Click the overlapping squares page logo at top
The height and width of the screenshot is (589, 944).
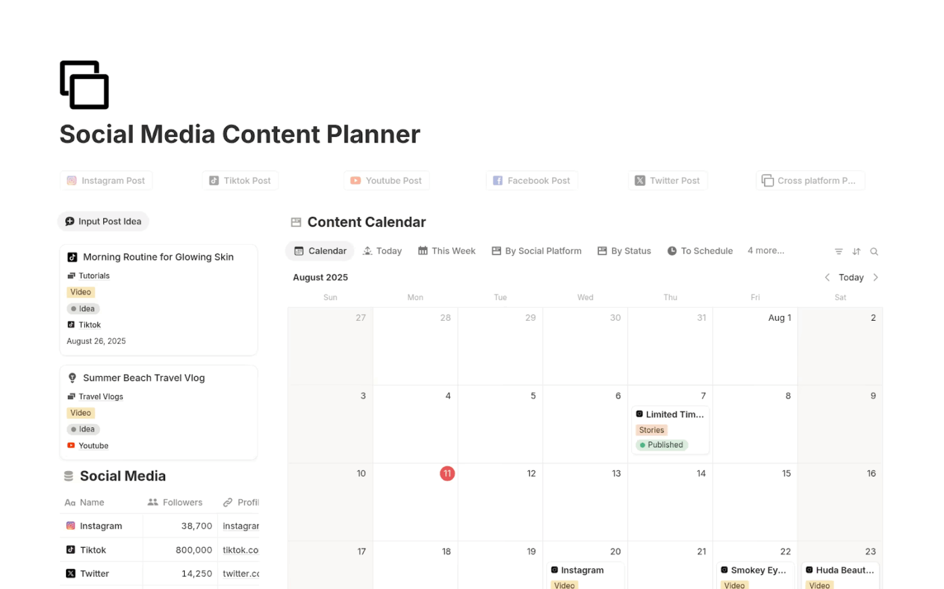point(84,84)
